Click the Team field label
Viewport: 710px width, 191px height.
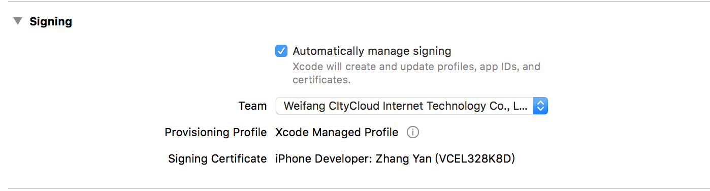(252, 106)
